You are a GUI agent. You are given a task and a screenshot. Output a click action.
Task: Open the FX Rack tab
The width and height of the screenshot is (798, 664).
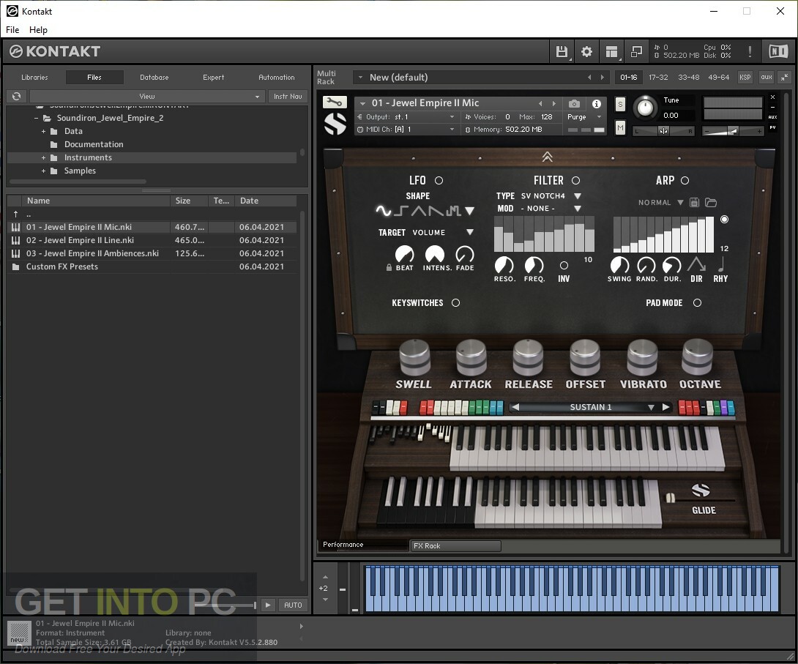[455, 545]
